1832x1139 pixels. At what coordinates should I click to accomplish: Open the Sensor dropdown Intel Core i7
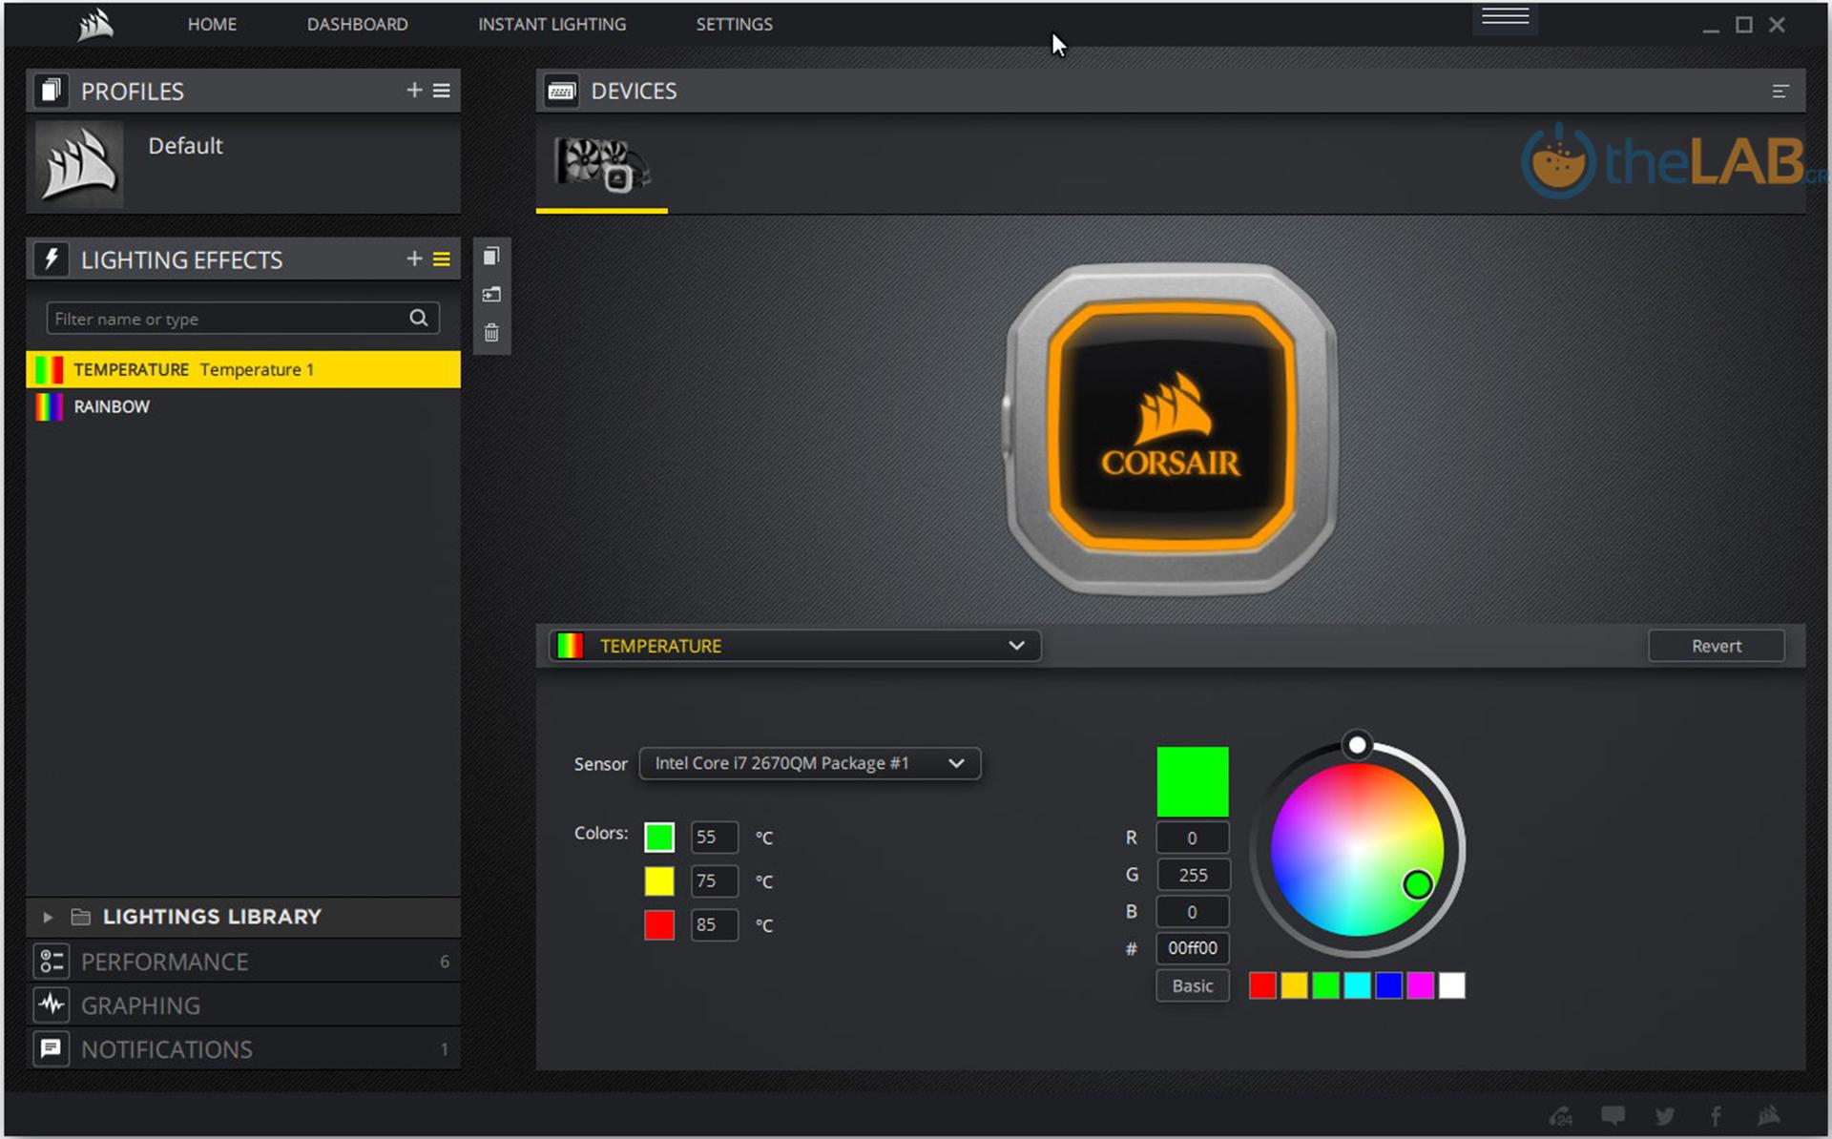[x=809, y=763]
